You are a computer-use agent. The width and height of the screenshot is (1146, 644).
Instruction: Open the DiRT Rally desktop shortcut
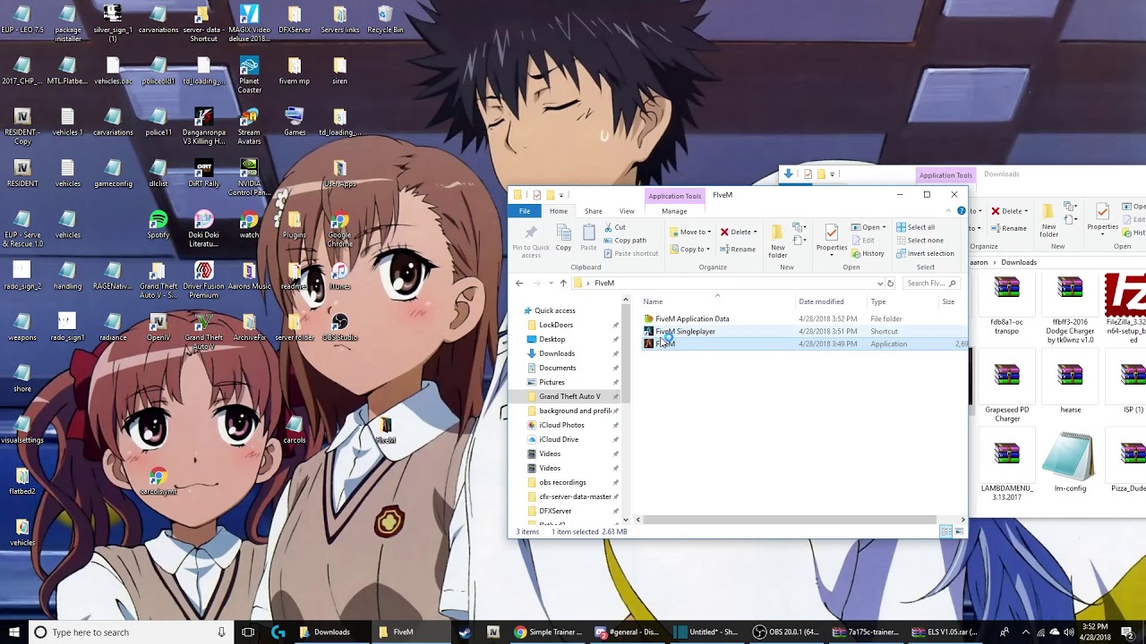[x=204, y=173]
